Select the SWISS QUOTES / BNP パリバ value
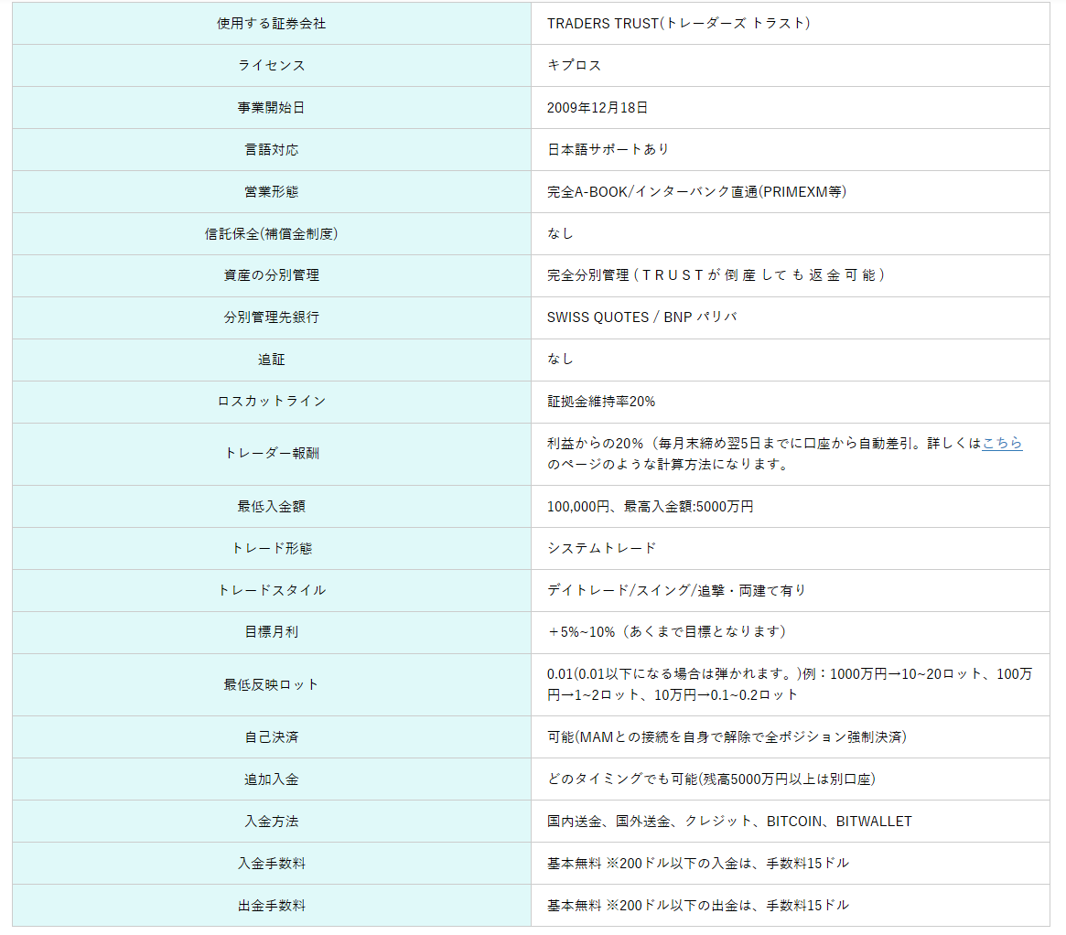The width and height of the screenshot is (1066, 935). click(641, 317)
